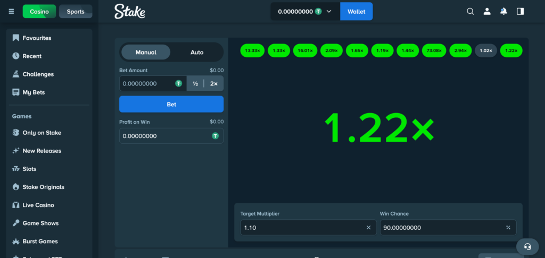The image size is (545, 258).
Task: Open Live Casino from sidebar
Action: pos(38,205)
